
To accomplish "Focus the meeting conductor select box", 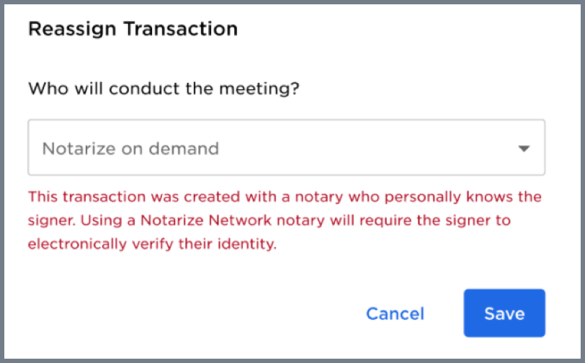I will 287,148.
